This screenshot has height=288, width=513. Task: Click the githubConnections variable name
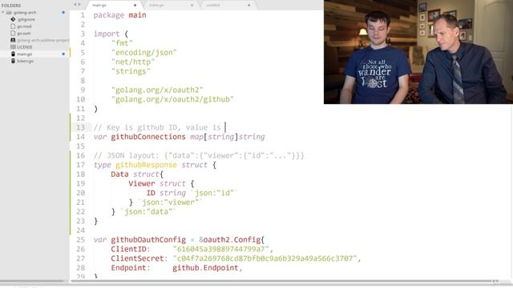point(148,137)
